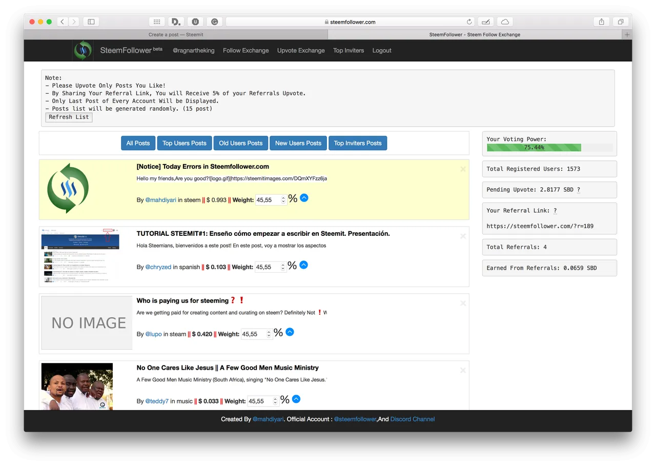Edit weight field of chryzed's post
The width and height of the screenshot is (656, 466).
pos(270,267)
